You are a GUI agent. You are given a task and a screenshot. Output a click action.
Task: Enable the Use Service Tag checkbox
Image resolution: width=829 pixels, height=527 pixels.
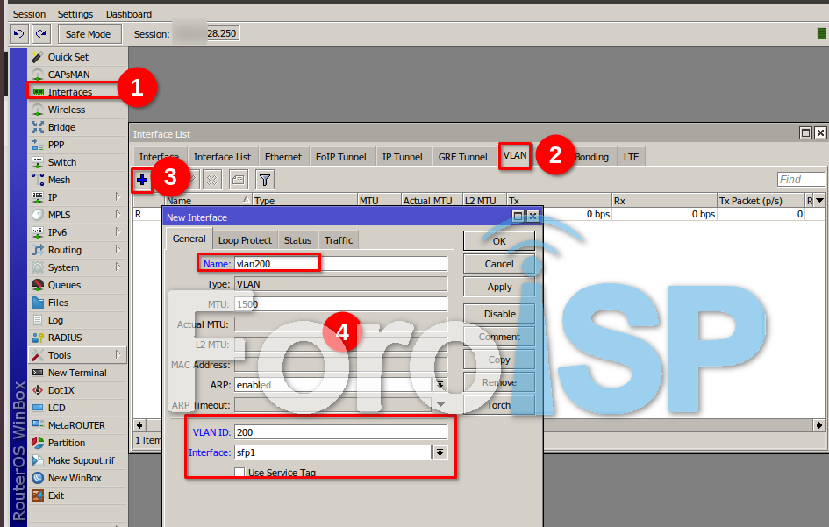pos(239,473)
